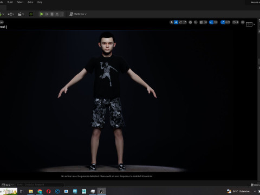Activate the Scale gizmo tool
This screenshot has height=195, width=260.
tap(185, 22)
